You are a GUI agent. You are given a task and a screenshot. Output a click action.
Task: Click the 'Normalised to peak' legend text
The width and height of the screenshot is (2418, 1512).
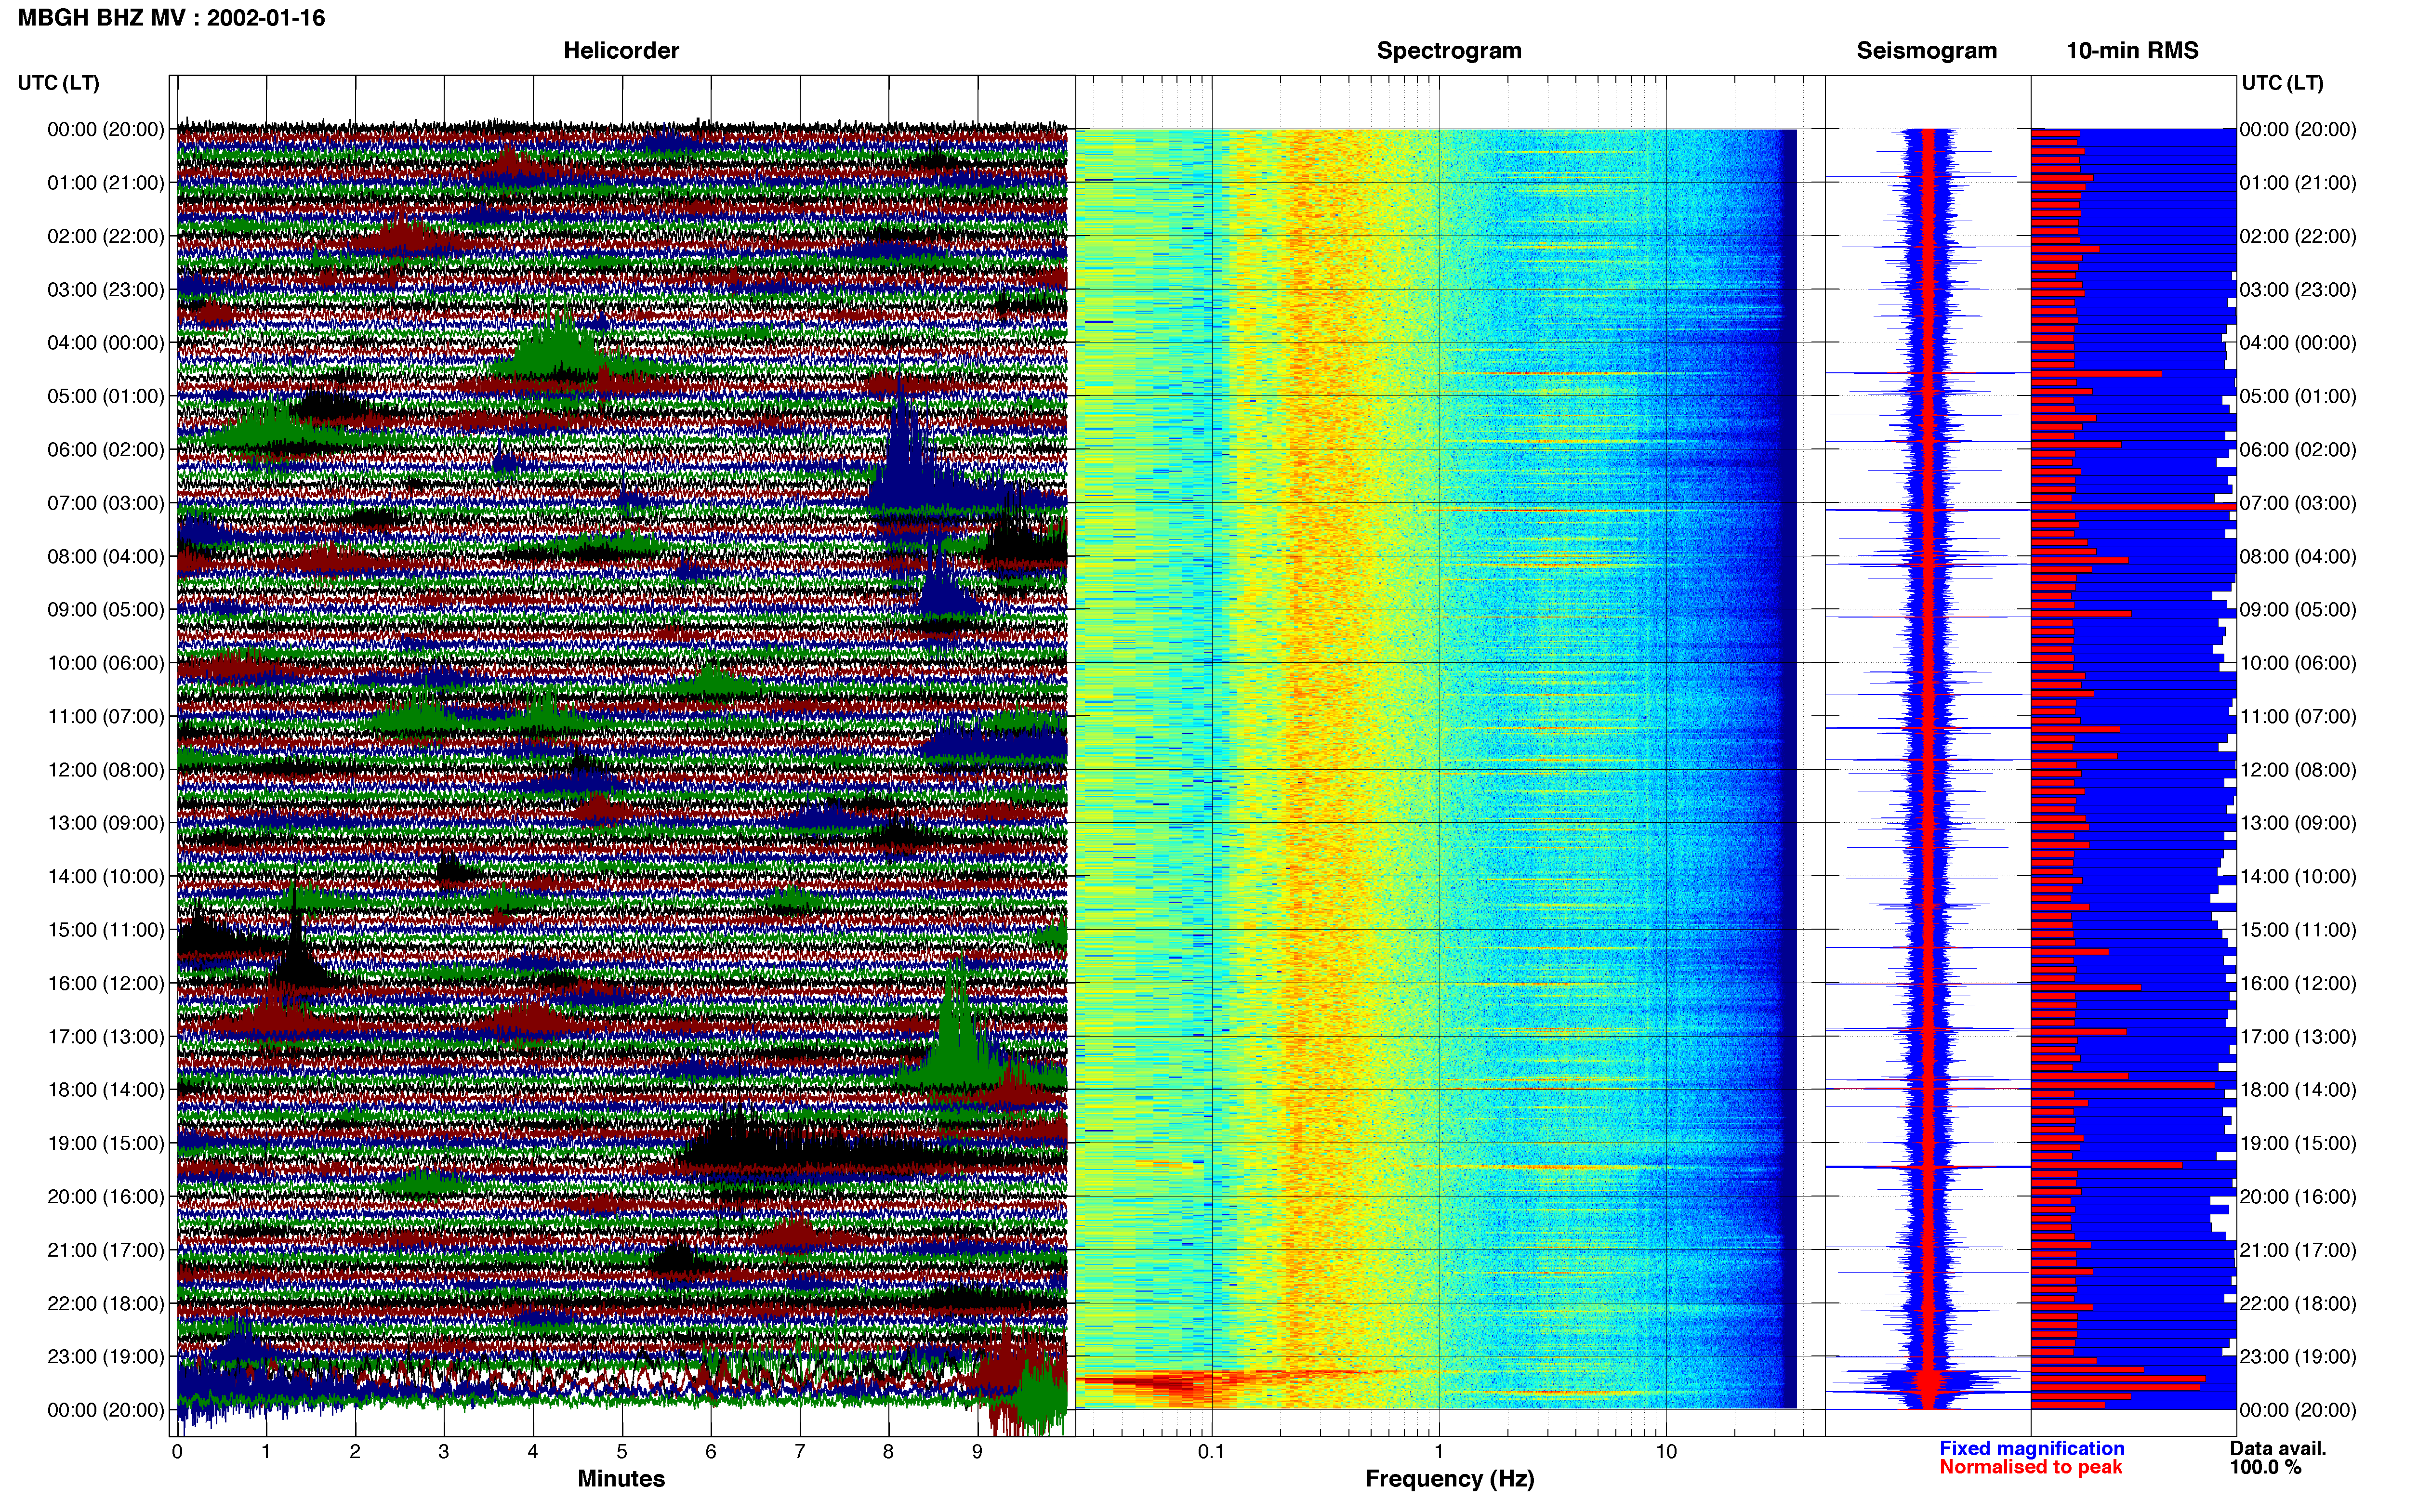tap(2030, 1467)
